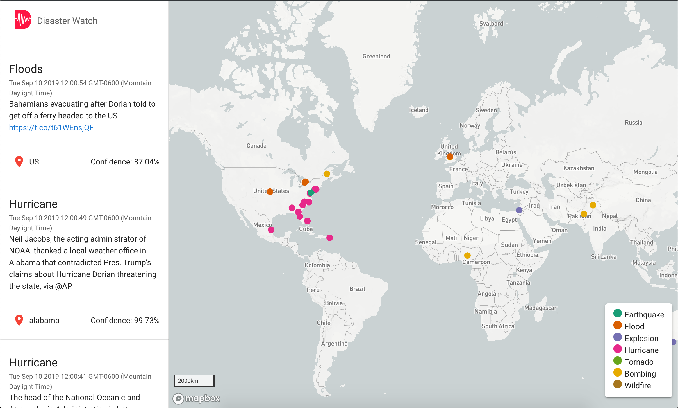Click flood marker over United Kingdom

[x=450, y=157]
